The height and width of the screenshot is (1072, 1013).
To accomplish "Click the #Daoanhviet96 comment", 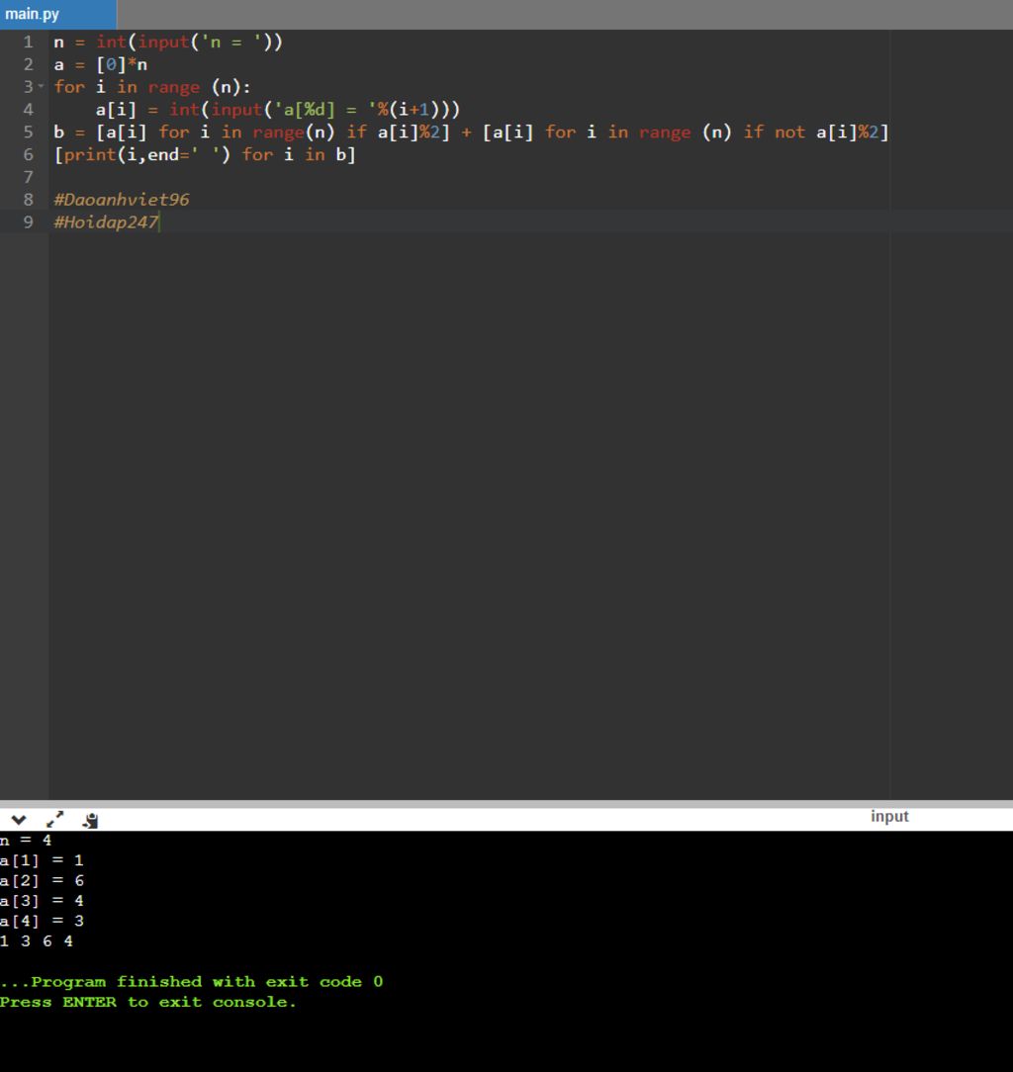I will (x=121, y=200).
